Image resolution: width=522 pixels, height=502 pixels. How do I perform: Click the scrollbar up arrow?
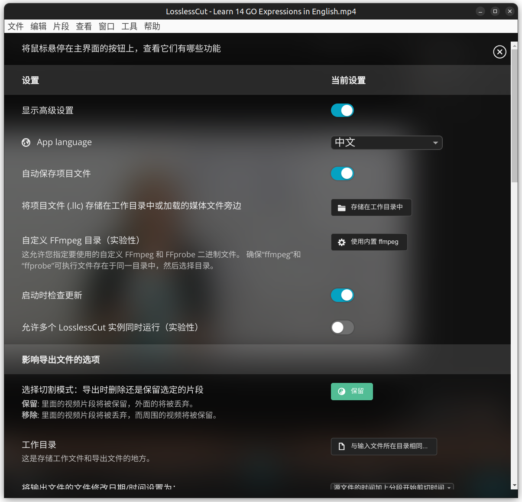pyautogui.click(x=514, y=45)
